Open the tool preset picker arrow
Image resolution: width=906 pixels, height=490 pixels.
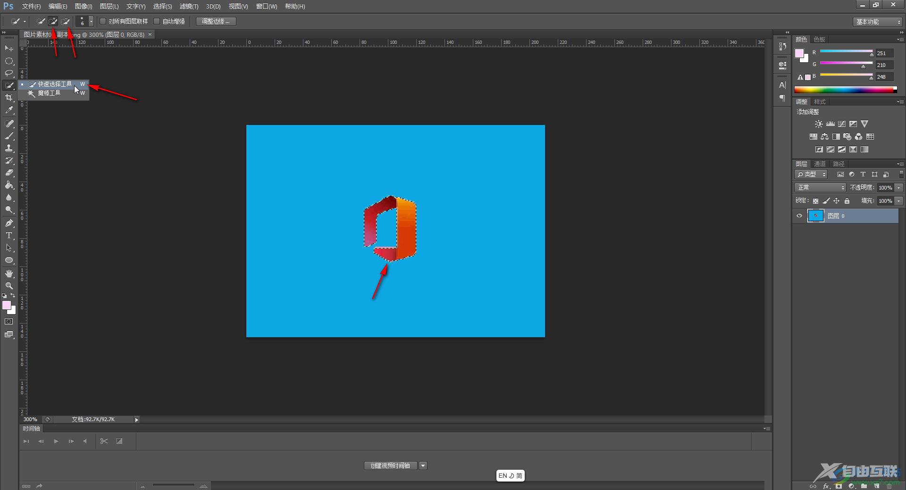coord(25,21)
